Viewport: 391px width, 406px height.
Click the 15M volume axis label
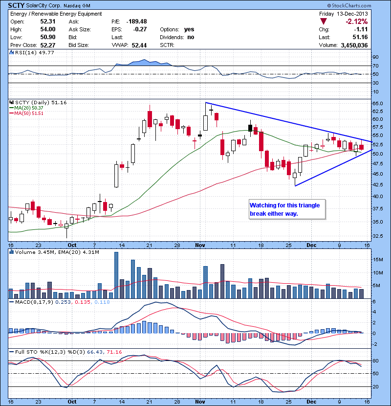click(377, 259)
